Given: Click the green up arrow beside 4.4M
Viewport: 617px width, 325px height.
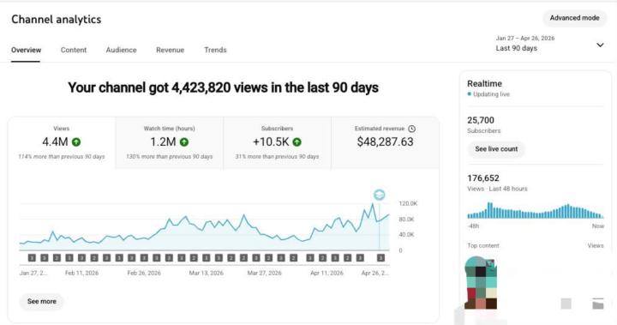Looking at the screenshot, I should tap(76, 142).
